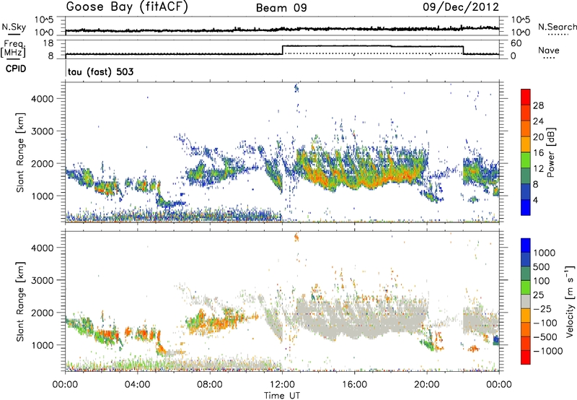Click the "Freq. [MHz]" axis label
The image size is (577, 400).
(x=14, y=48)
